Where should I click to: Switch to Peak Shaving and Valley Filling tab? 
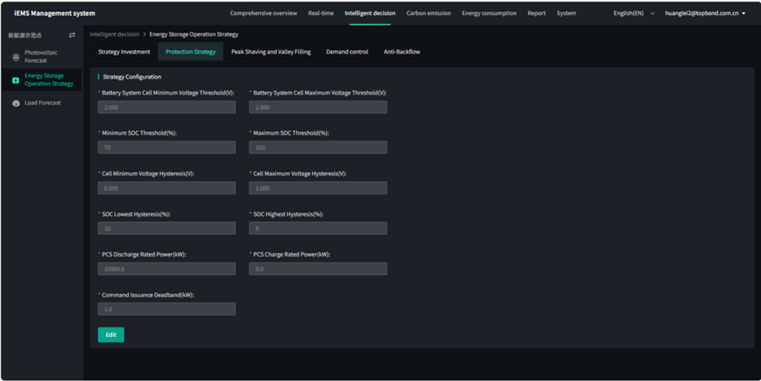pos(271,51)
